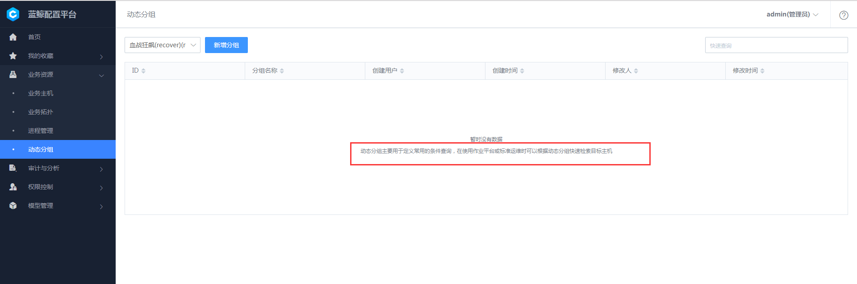
Task: Click the star icon beside 我的收藏
Action: tap(13, 56)
